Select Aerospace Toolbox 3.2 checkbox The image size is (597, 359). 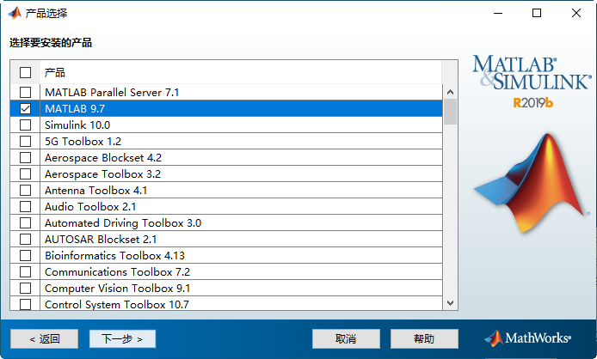tap(25, 174)
